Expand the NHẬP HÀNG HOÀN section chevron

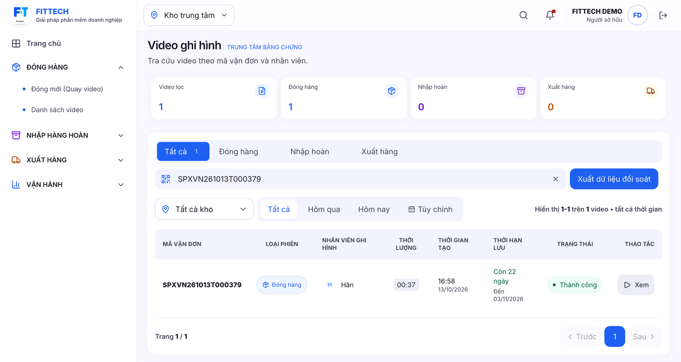click(121, 135)
